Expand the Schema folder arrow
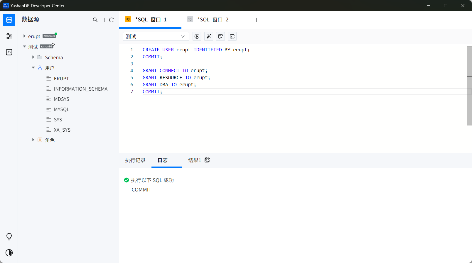 pyautogui.click(x=33, y=57)
